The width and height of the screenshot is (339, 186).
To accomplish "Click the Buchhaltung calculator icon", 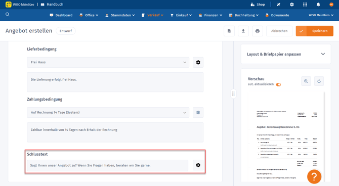I will pos(231,15).
